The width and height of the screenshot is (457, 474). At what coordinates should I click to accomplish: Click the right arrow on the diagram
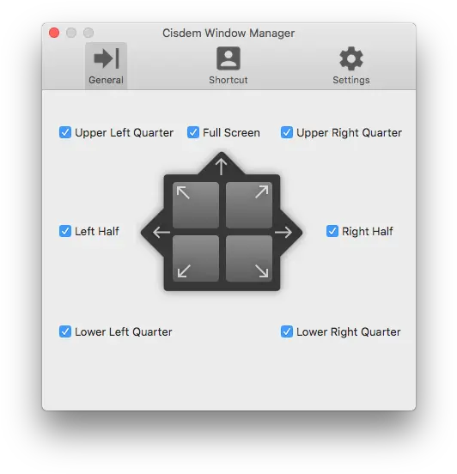point(283,232)
